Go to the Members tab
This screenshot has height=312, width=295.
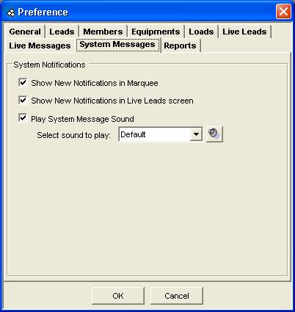(103, 32)
